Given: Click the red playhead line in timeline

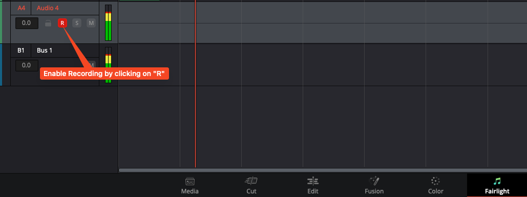Looking at the screenshot, I should [x=195, y=84].
